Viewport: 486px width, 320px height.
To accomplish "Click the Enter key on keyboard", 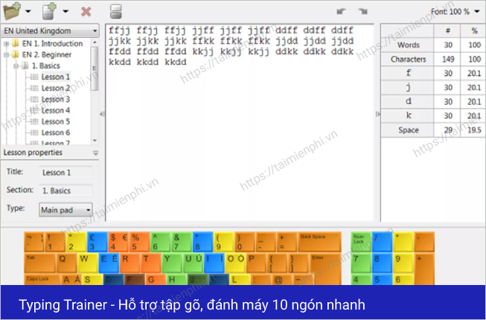I will (325, 268).
